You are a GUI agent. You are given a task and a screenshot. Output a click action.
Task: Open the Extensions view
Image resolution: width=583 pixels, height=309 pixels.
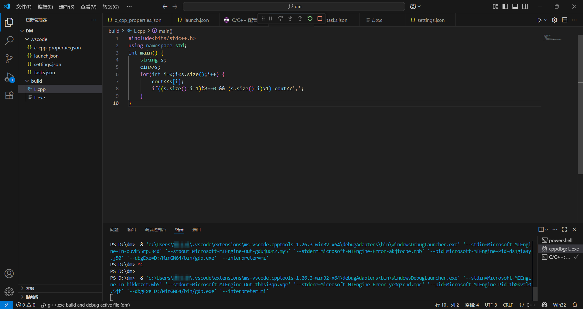(9, 95)
